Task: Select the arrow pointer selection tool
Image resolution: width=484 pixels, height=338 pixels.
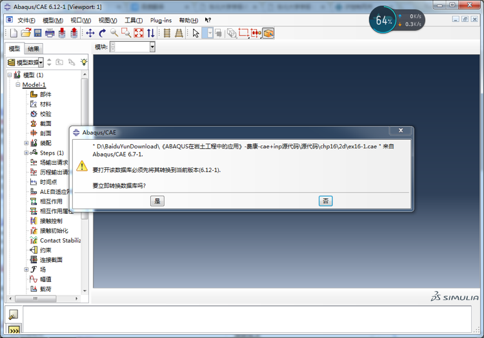Action: pos(196,33)
